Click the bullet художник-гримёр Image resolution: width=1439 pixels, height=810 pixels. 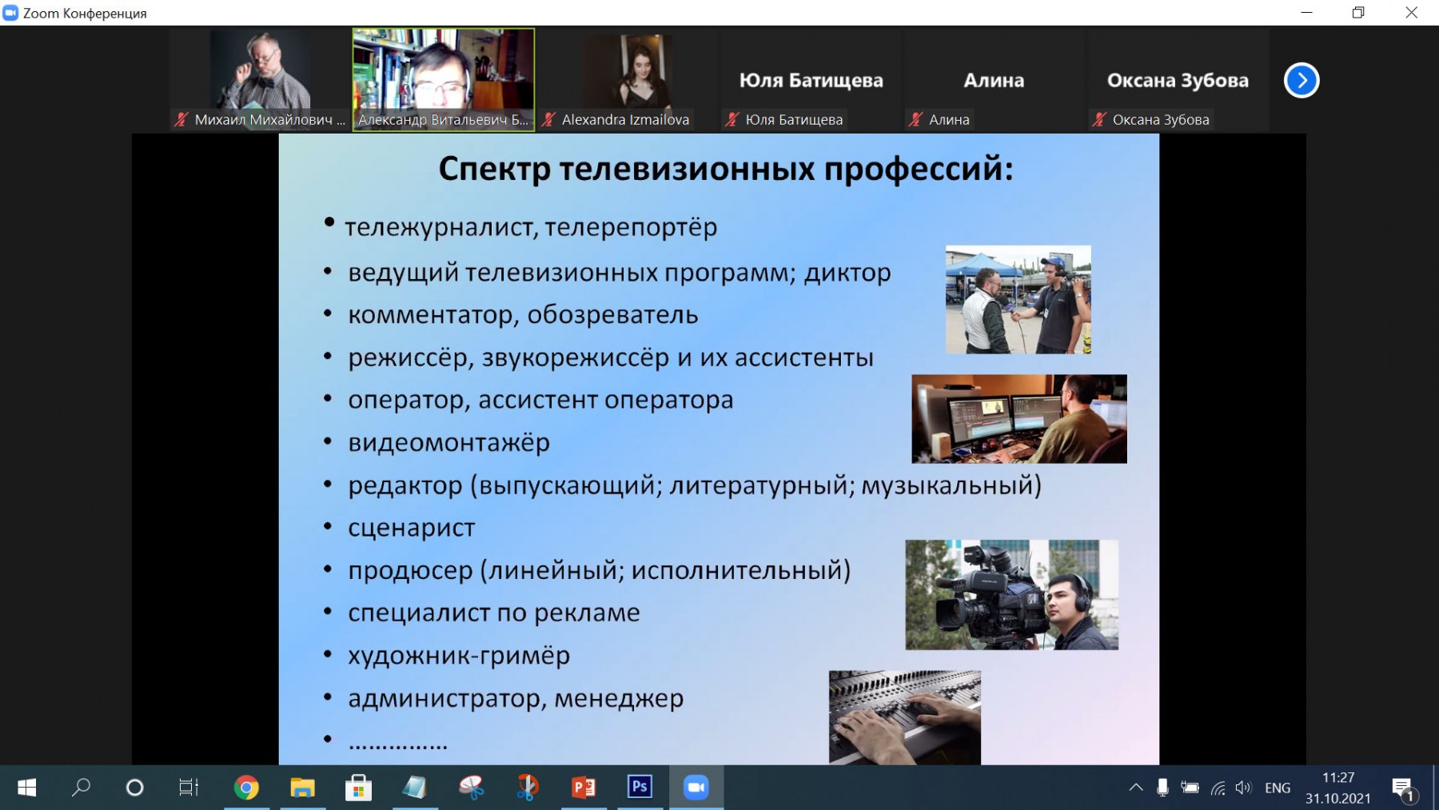(x=459, y=656)
